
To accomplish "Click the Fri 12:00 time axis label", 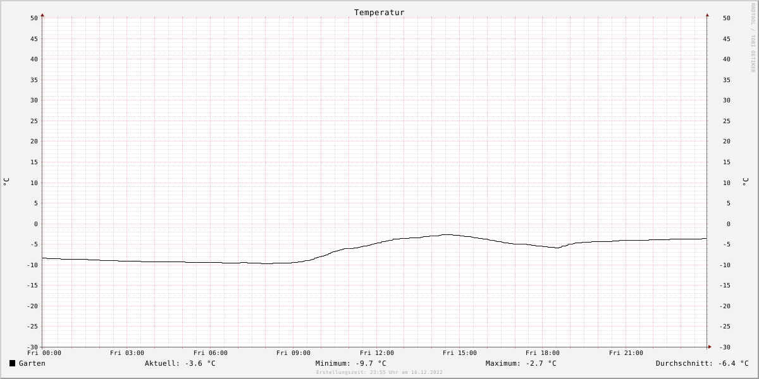I will (x=377, y=353).
